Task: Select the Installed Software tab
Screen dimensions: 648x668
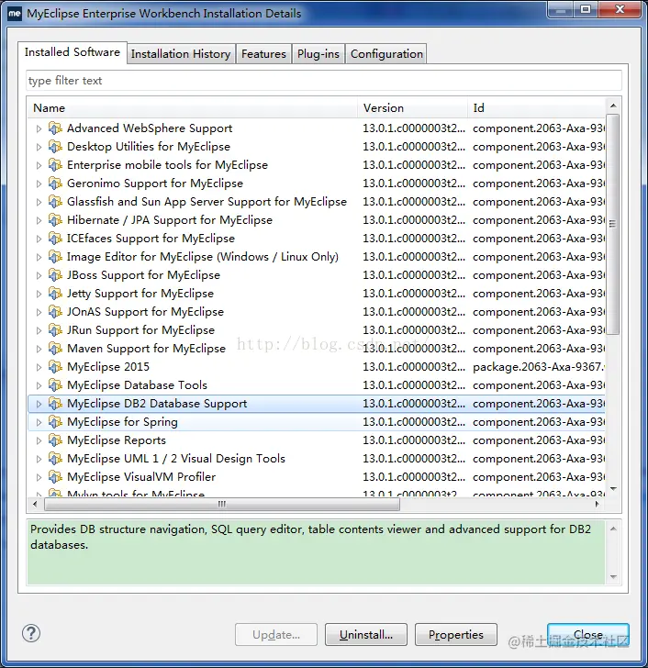Action: (73, 52)
